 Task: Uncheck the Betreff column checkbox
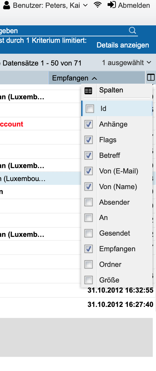coord(88,156)
